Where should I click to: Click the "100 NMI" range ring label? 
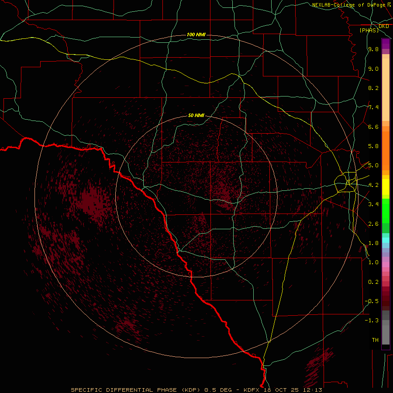[x=196, y=34]
